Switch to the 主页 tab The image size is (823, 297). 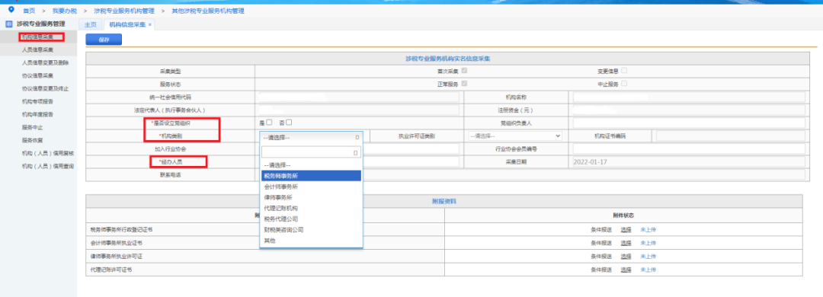[91, 24]
